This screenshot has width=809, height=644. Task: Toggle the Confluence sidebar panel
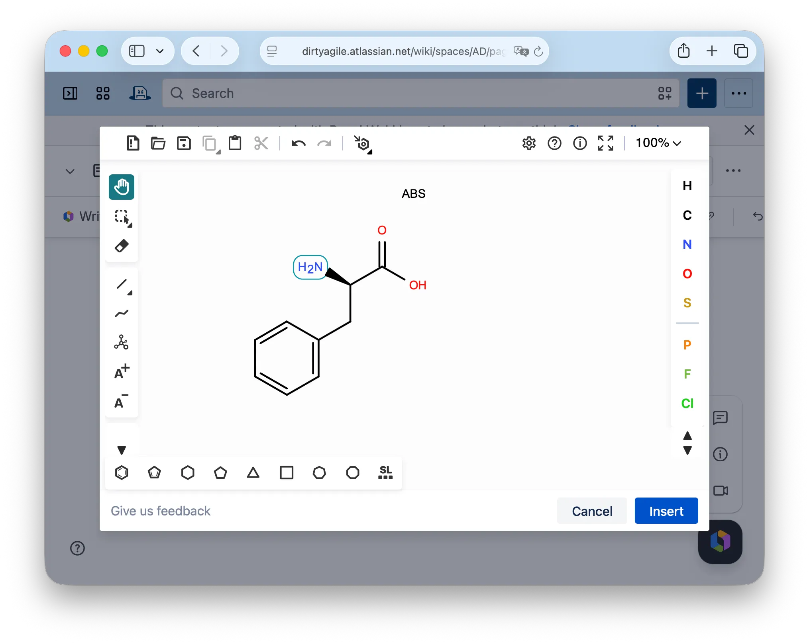(70, 93)
